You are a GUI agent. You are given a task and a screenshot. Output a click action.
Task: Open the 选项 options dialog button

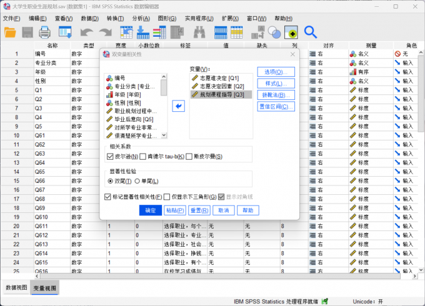276,72
